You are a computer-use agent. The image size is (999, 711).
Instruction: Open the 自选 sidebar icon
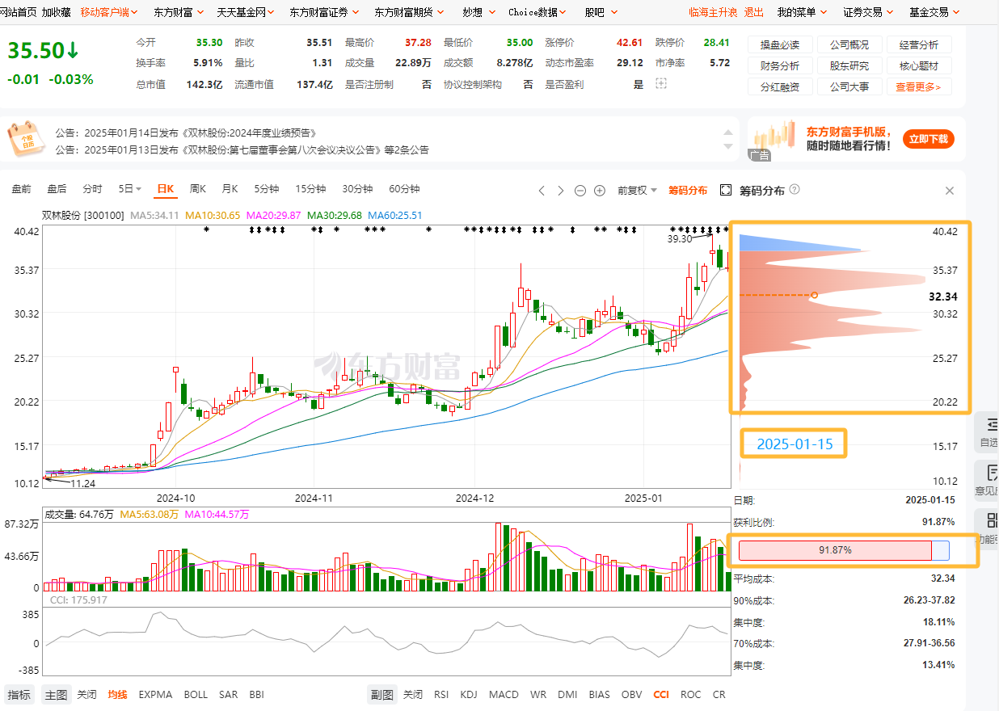pos(988,432)
